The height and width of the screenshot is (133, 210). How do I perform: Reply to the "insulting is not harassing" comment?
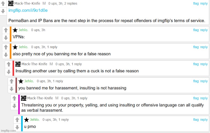pos(204,81)
